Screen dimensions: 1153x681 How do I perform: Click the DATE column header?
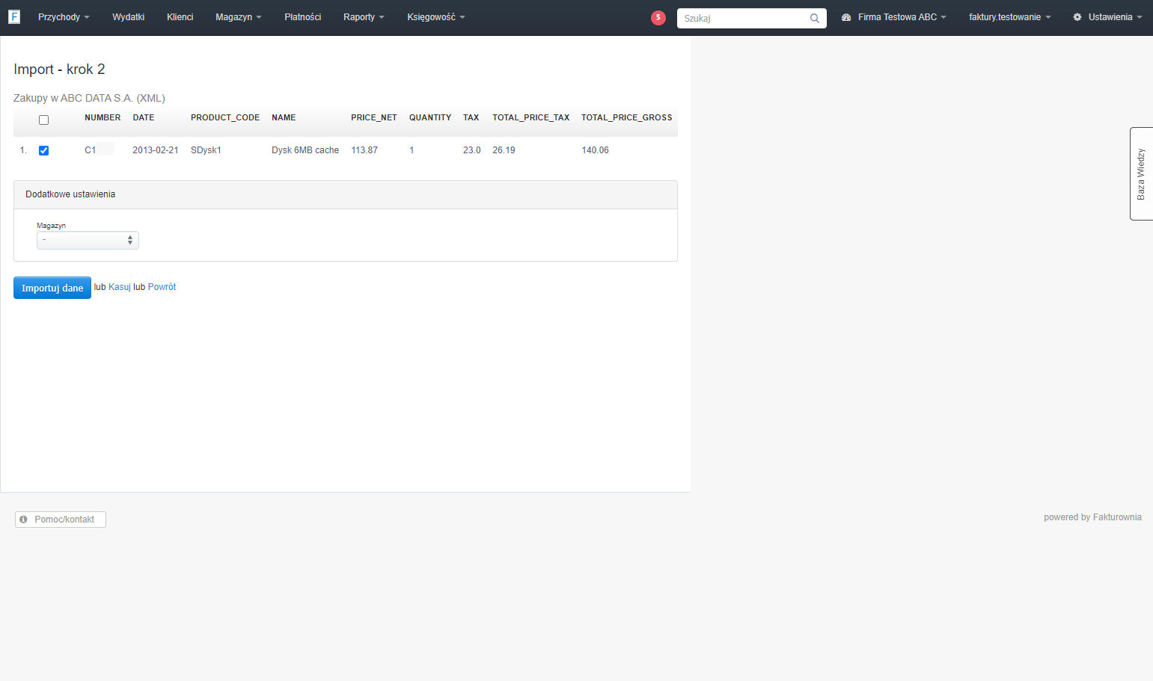click(x=144, y=118)
